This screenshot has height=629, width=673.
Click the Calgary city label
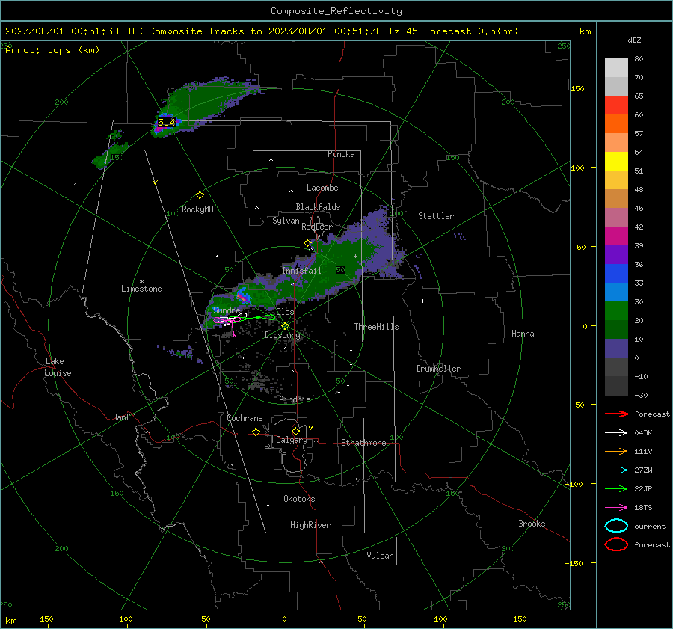pyautogui.click(x=292, y=440)
